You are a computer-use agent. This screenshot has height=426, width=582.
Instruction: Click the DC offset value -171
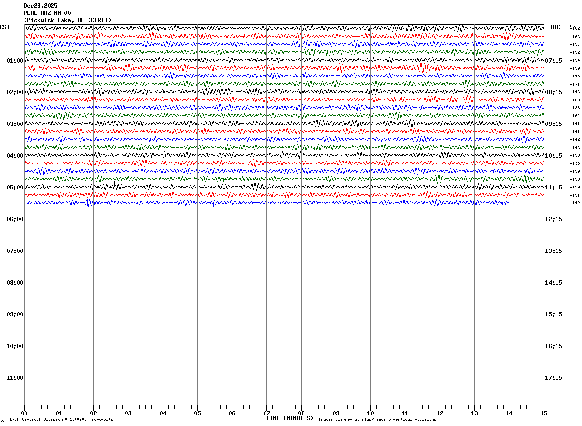[575, 84]
